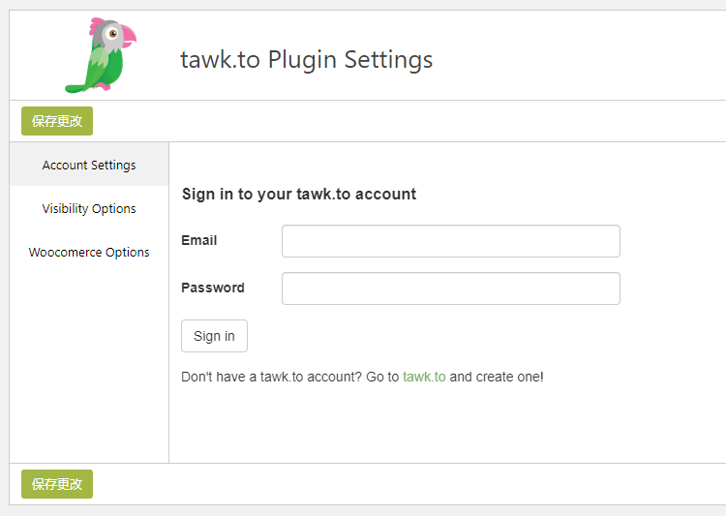Click the Sign in to your tawk.to account heading
This screenshot has width=726, height=516.
tap(299, 194)
